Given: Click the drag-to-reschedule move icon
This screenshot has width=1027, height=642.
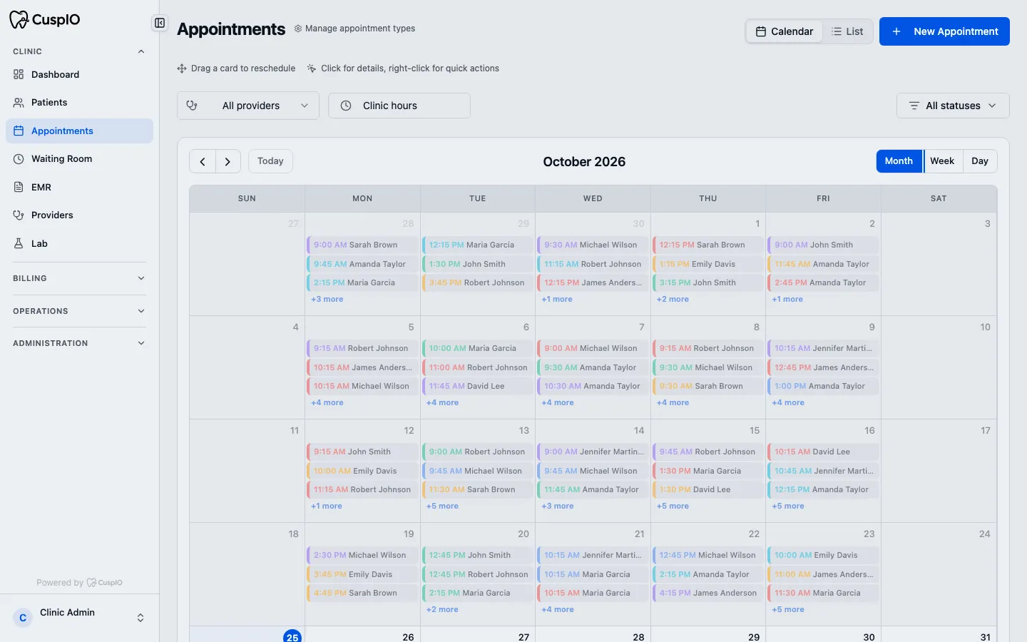Looking at the screenshot, I should coord(182,68).
